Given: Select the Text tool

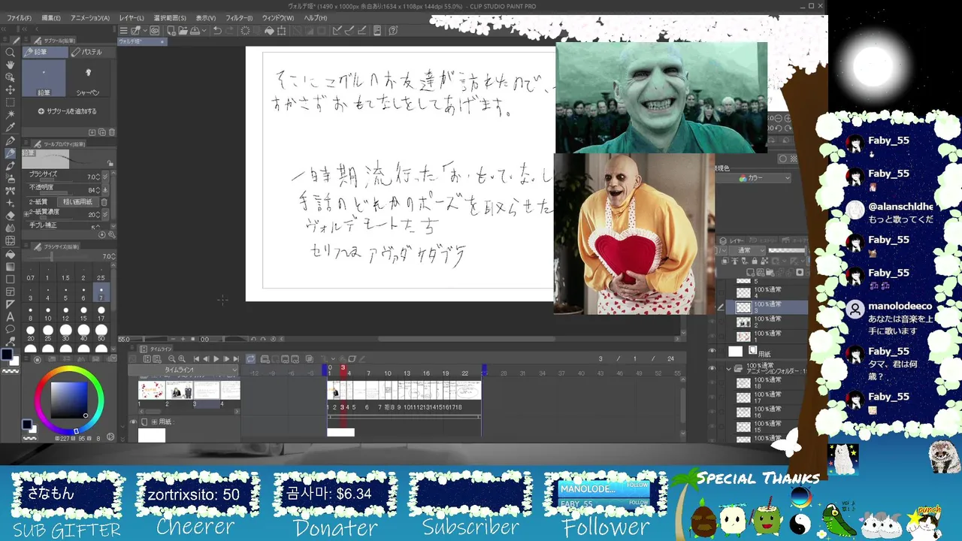Looking at the screenshot, I should [x=11, y=317].
